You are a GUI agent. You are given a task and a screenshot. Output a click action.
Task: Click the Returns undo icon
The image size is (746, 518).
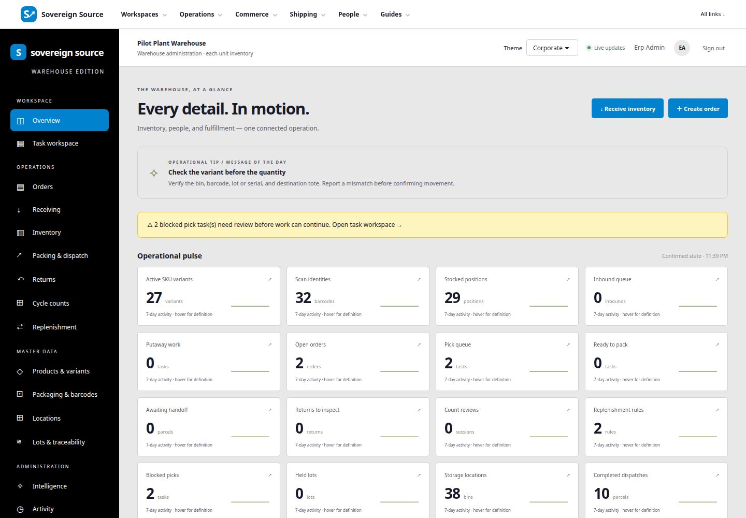(x=21, y=279)
